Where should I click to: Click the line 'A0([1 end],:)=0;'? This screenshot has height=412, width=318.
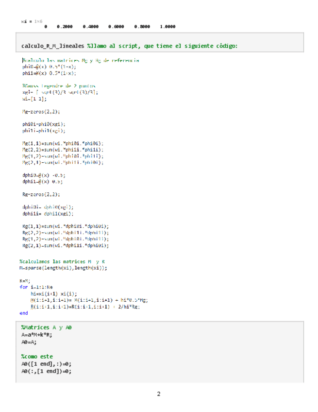click(47, 364)
